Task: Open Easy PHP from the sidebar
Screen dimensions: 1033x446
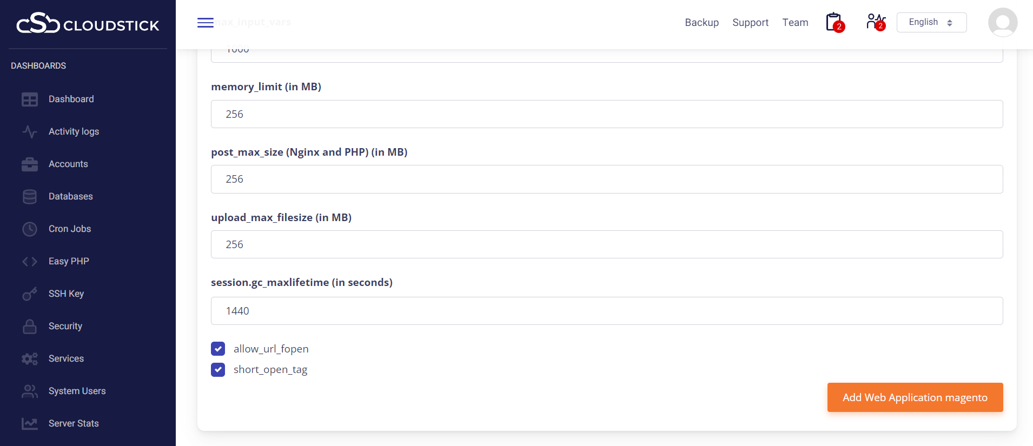Action: 69,262
